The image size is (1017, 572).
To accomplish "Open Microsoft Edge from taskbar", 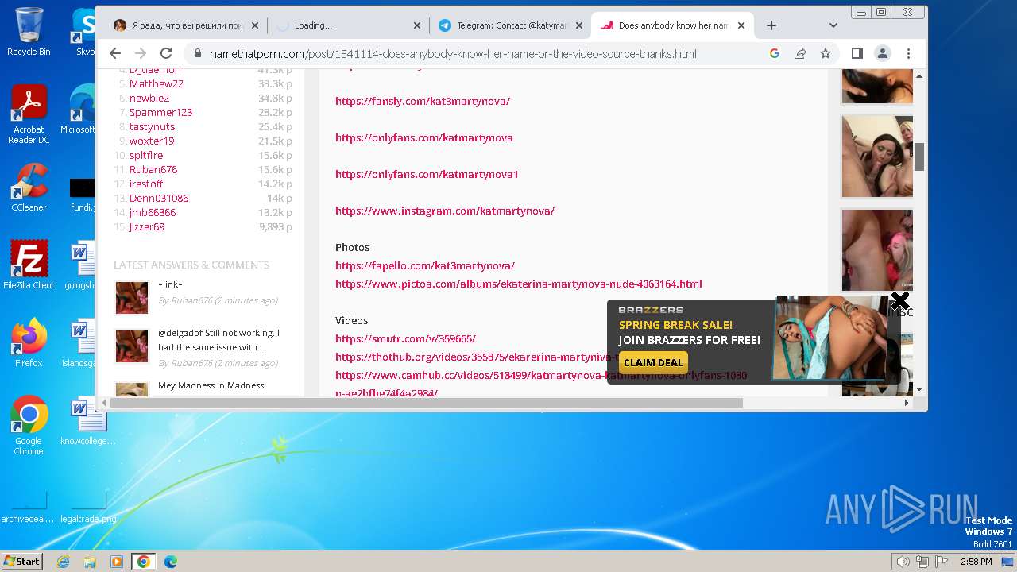I will pos(171,562).
